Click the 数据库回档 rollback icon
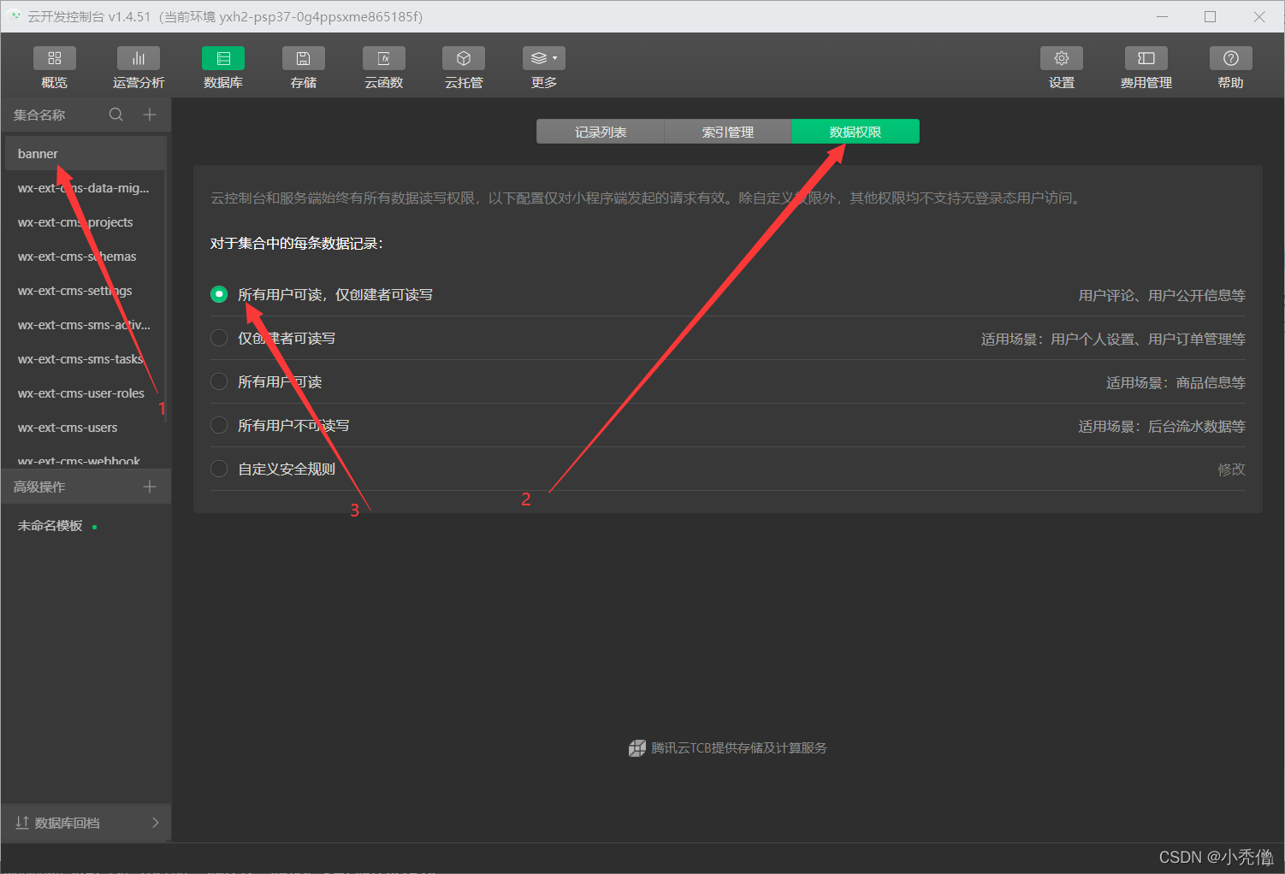The image size is (1285, 874). [x=22, y=823]
